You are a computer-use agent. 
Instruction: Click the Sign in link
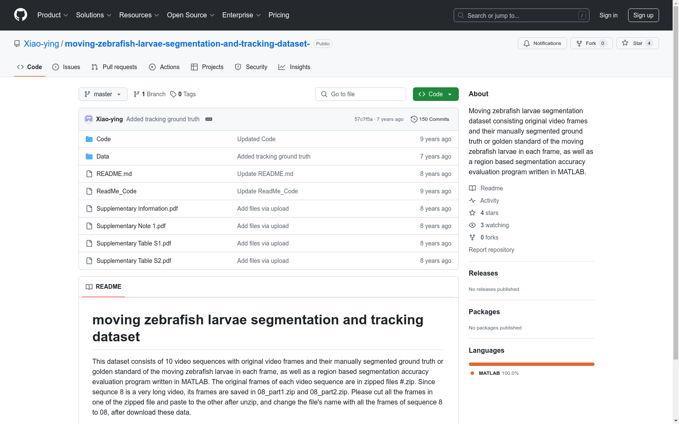click(x=609, y=15)
